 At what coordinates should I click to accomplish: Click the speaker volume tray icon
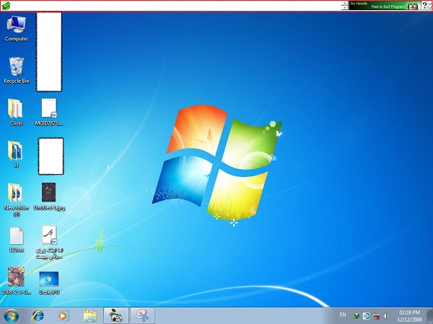[x=386, y=315]
